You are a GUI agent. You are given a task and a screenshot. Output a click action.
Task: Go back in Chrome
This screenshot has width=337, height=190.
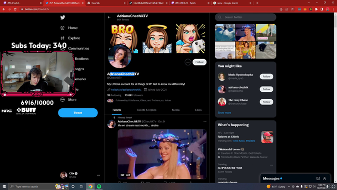tap(4, 9)
